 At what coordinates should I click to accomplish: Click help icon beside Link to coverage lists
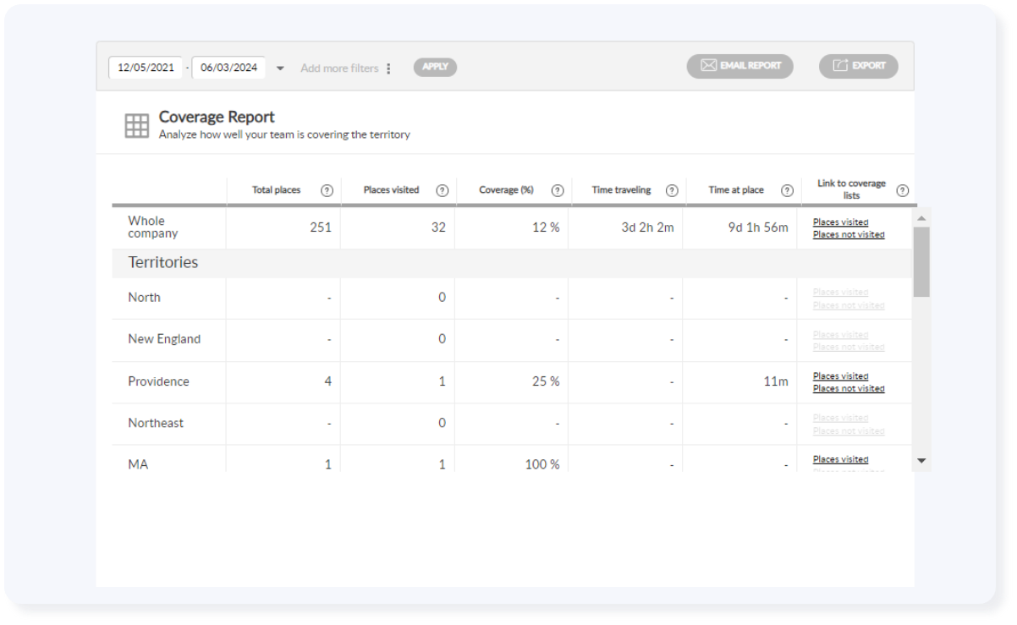point(903,190)
